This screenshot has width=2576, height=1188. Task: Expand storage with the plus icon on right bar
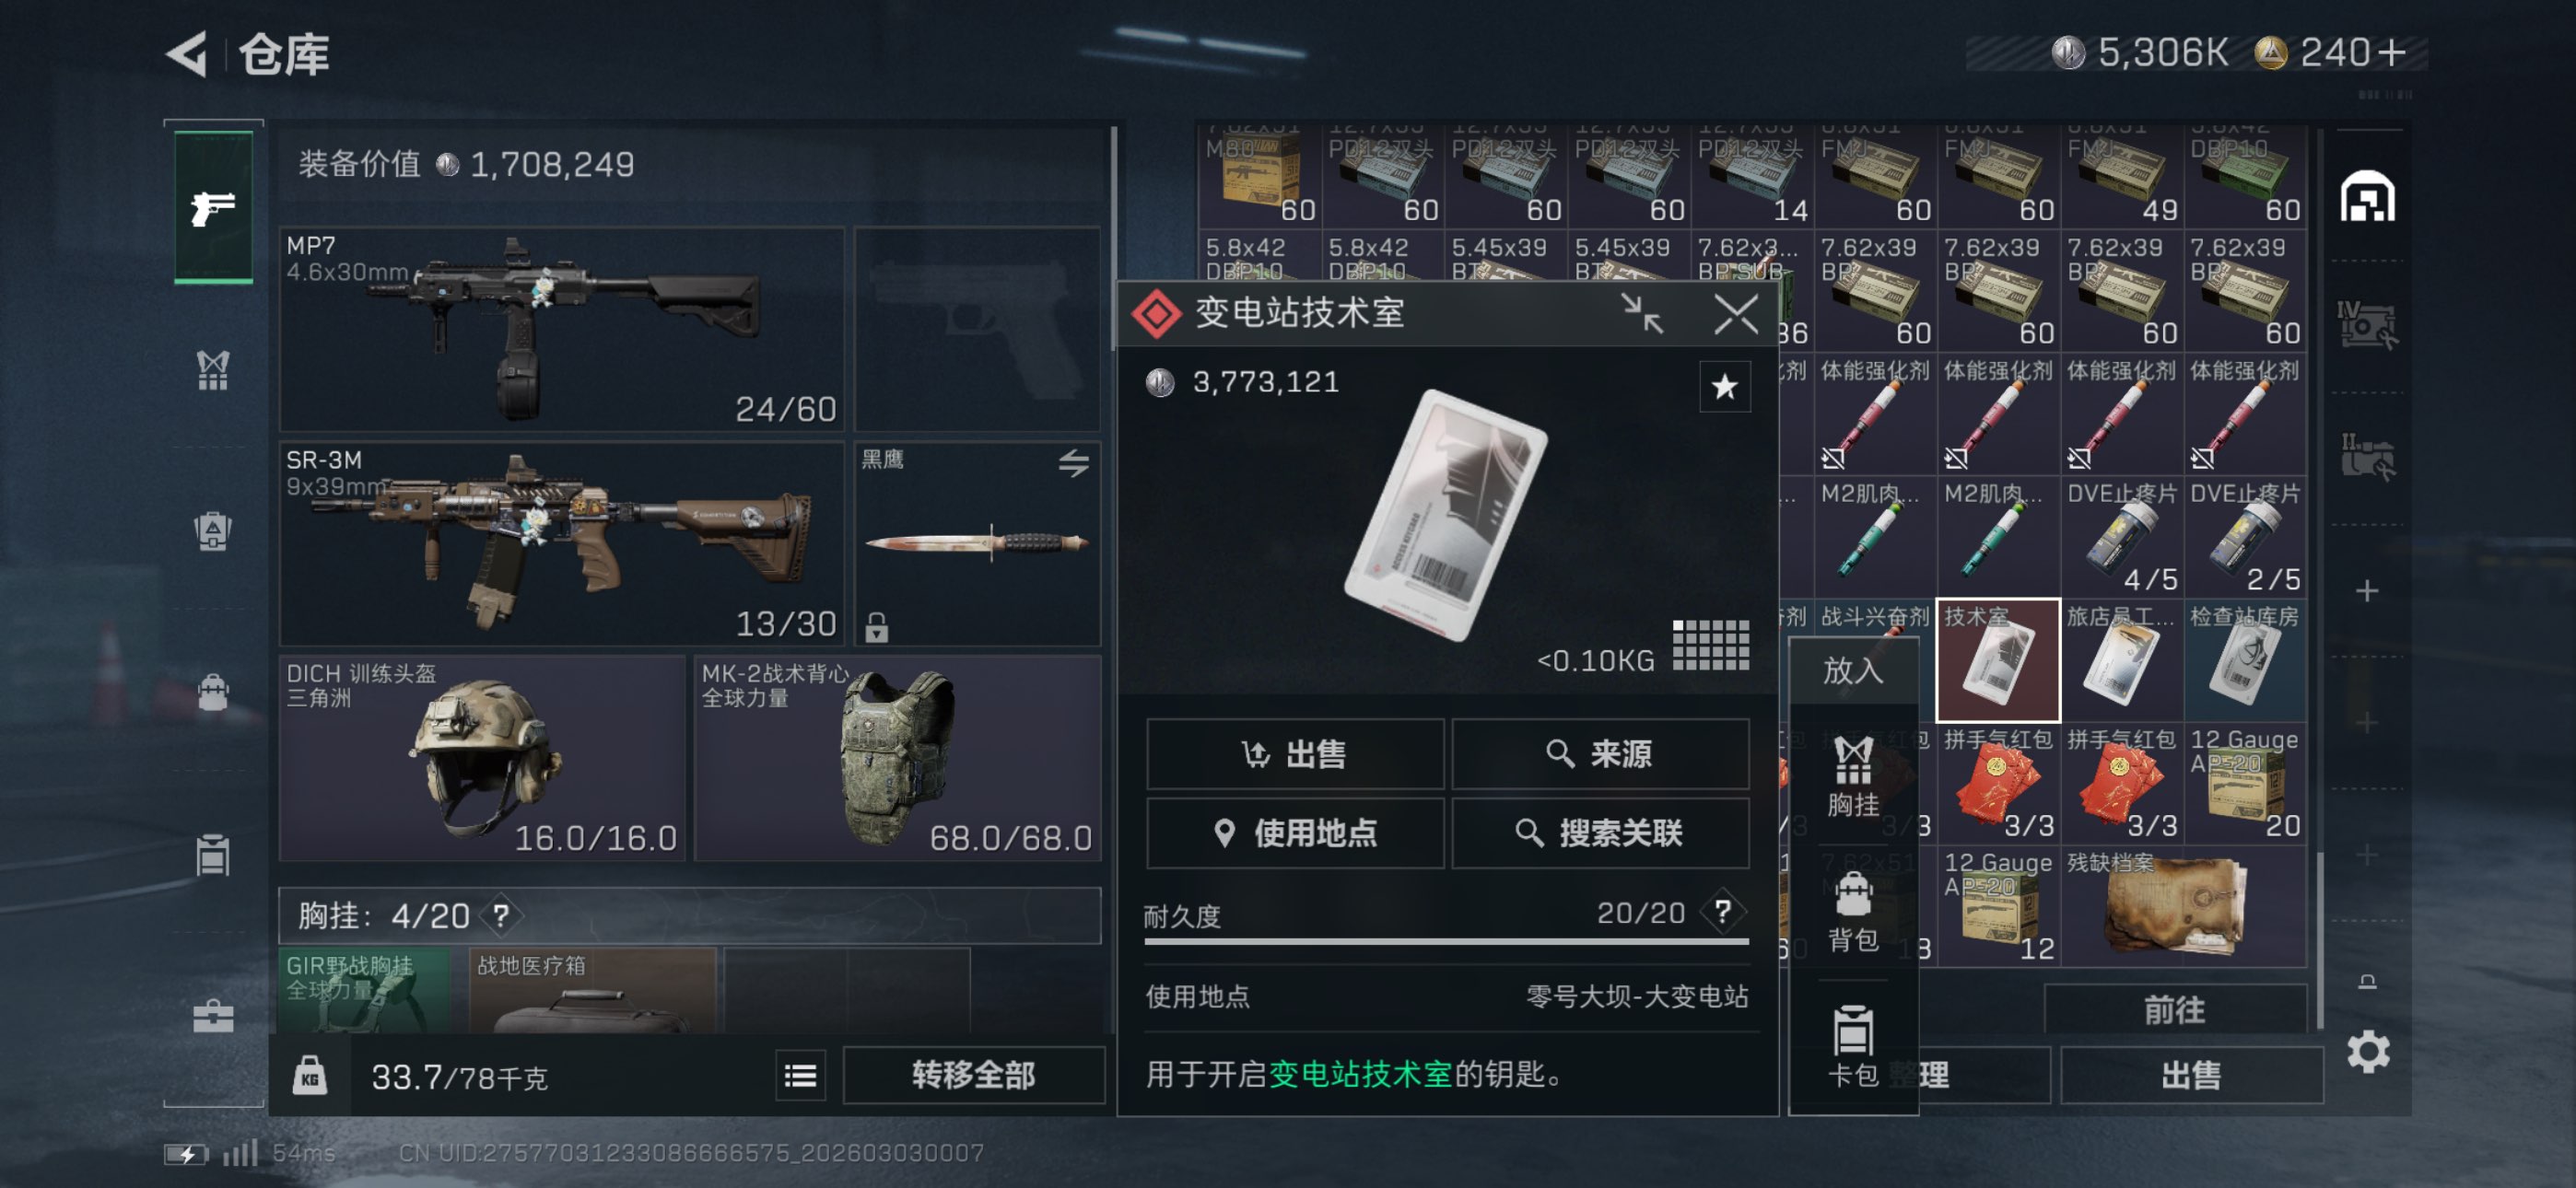click(x=2366, y=590)
